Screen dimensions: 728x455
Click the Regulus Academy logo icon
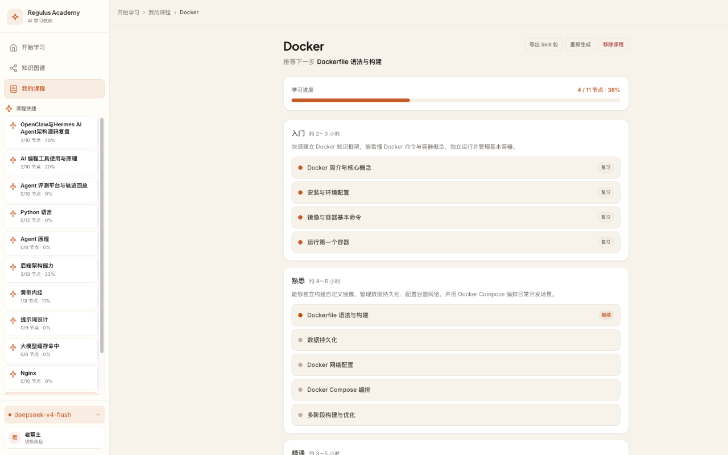coord(15,16)
